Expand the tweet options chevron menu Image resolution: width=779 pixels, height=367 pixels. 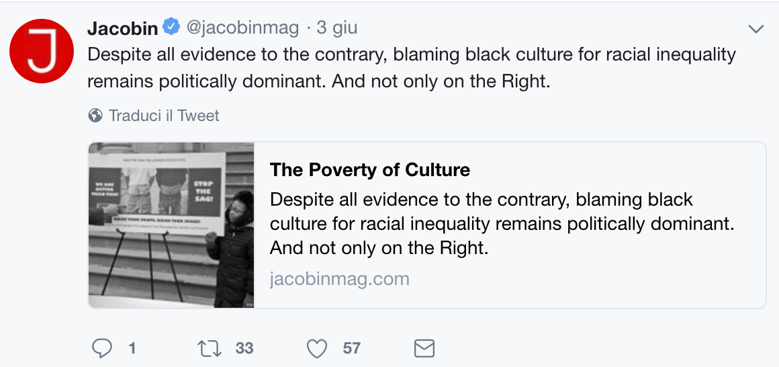(756, 29)
